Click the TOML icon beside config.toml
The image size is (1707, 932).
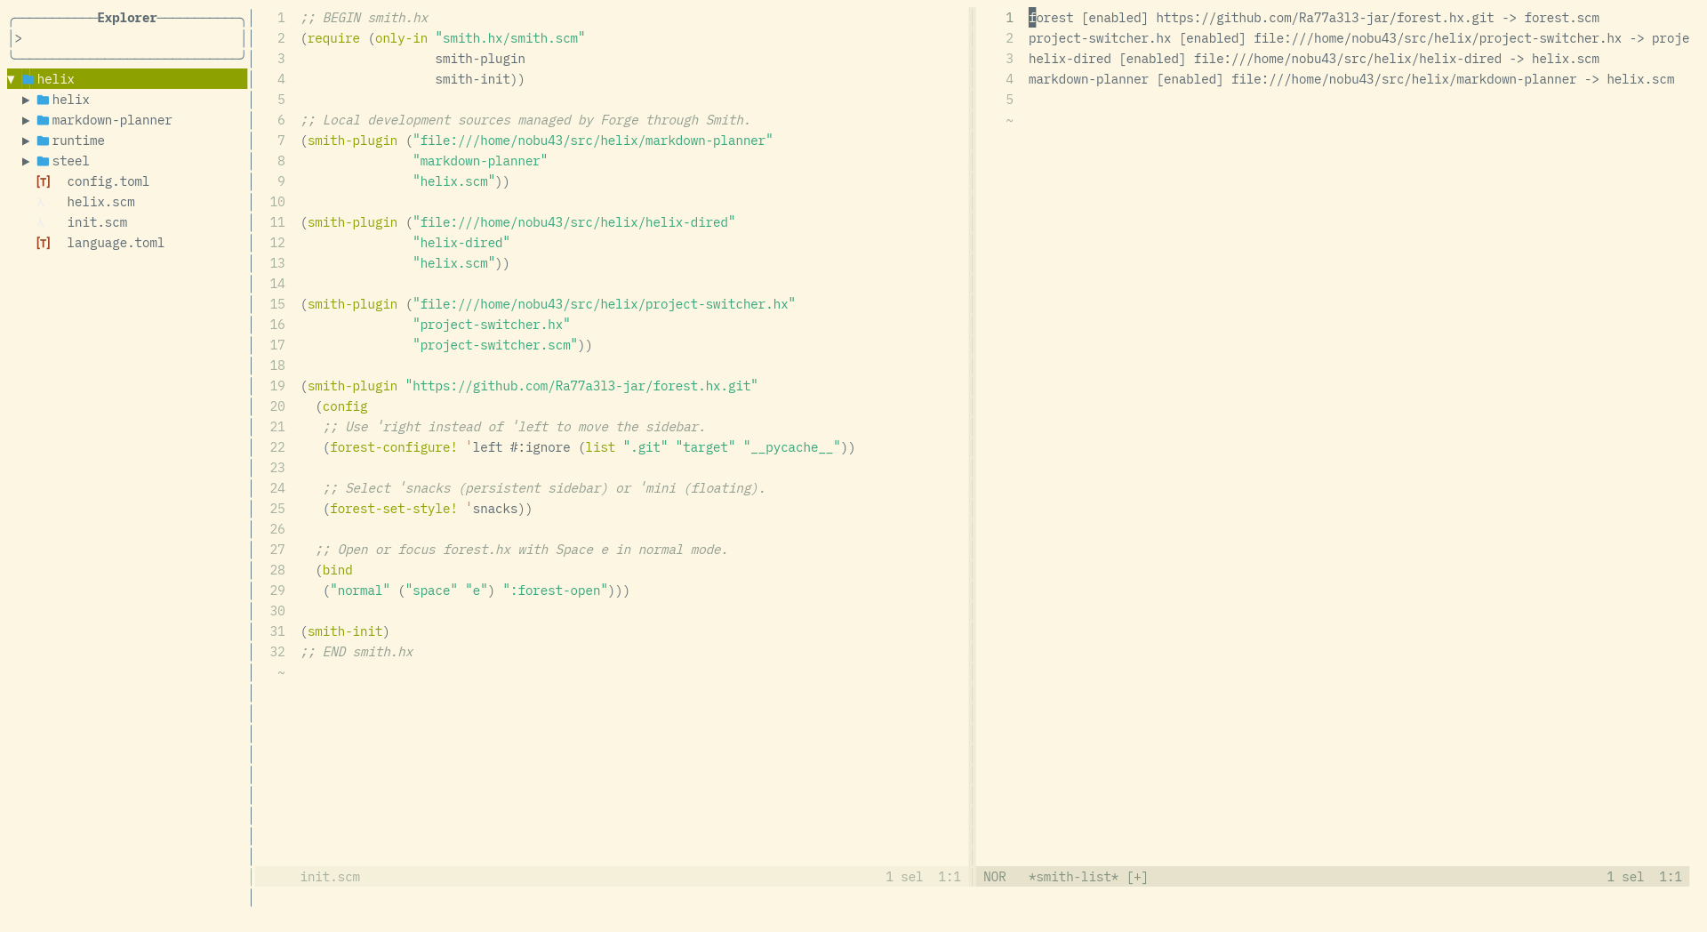[43, 181]
